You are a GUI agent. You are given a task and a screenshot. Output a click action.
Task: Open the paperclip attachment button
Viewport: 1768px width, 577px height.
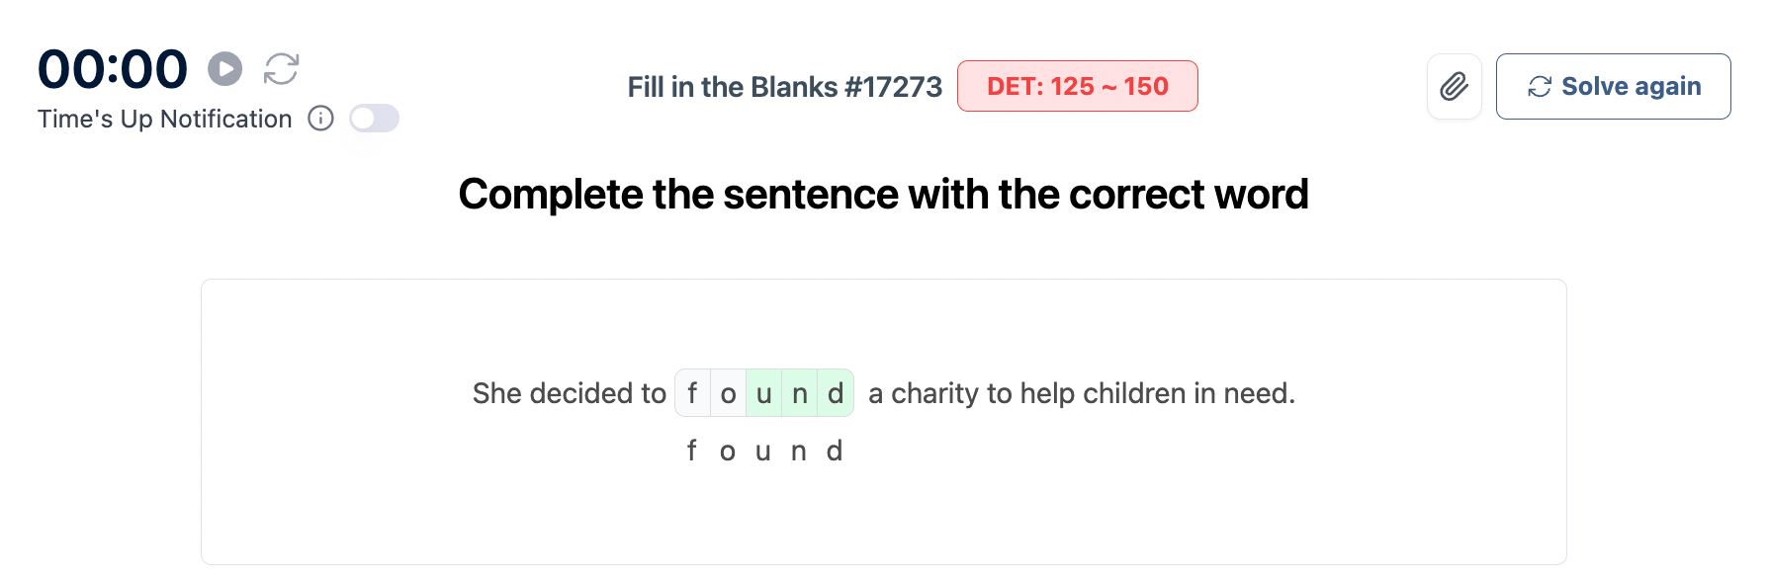coord(1454,87)
